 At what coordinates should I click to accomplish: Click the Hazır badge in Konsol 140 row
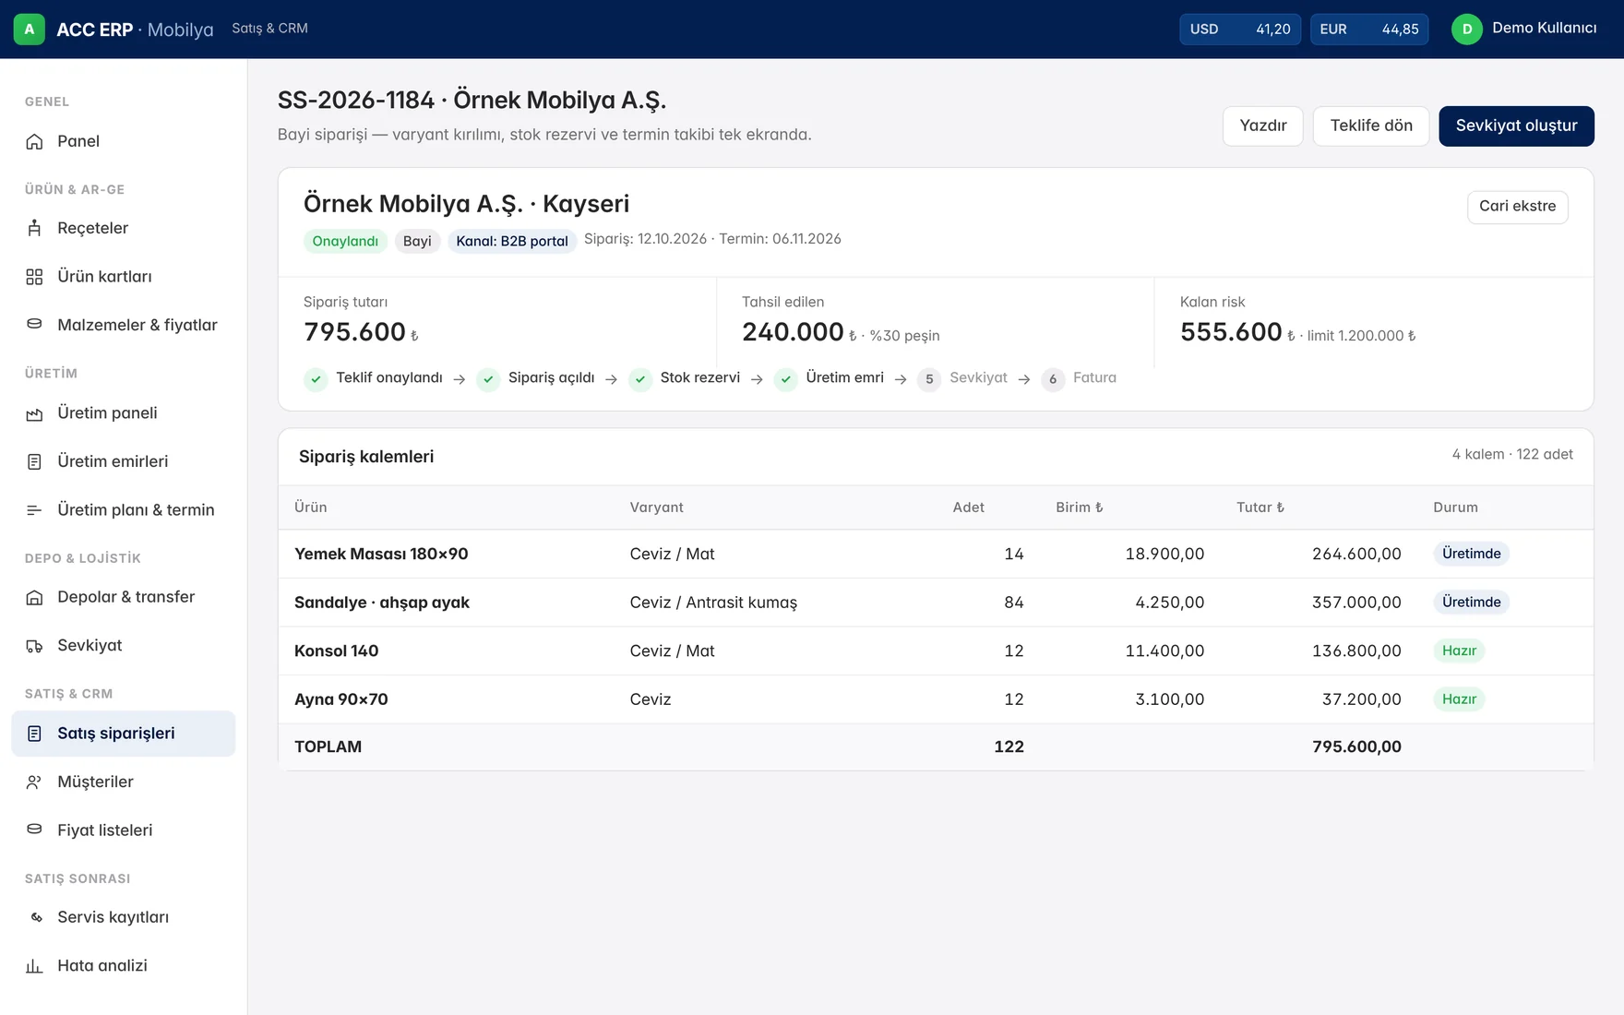pos(1459,651)
